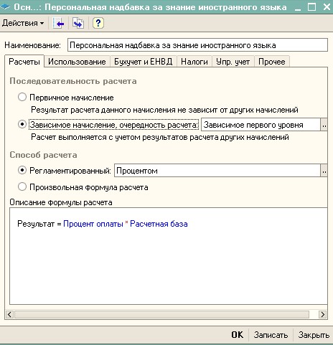Open help with the question mark icon
The image size is (333, 345).
pyautogui.click(x=98, y=23)
